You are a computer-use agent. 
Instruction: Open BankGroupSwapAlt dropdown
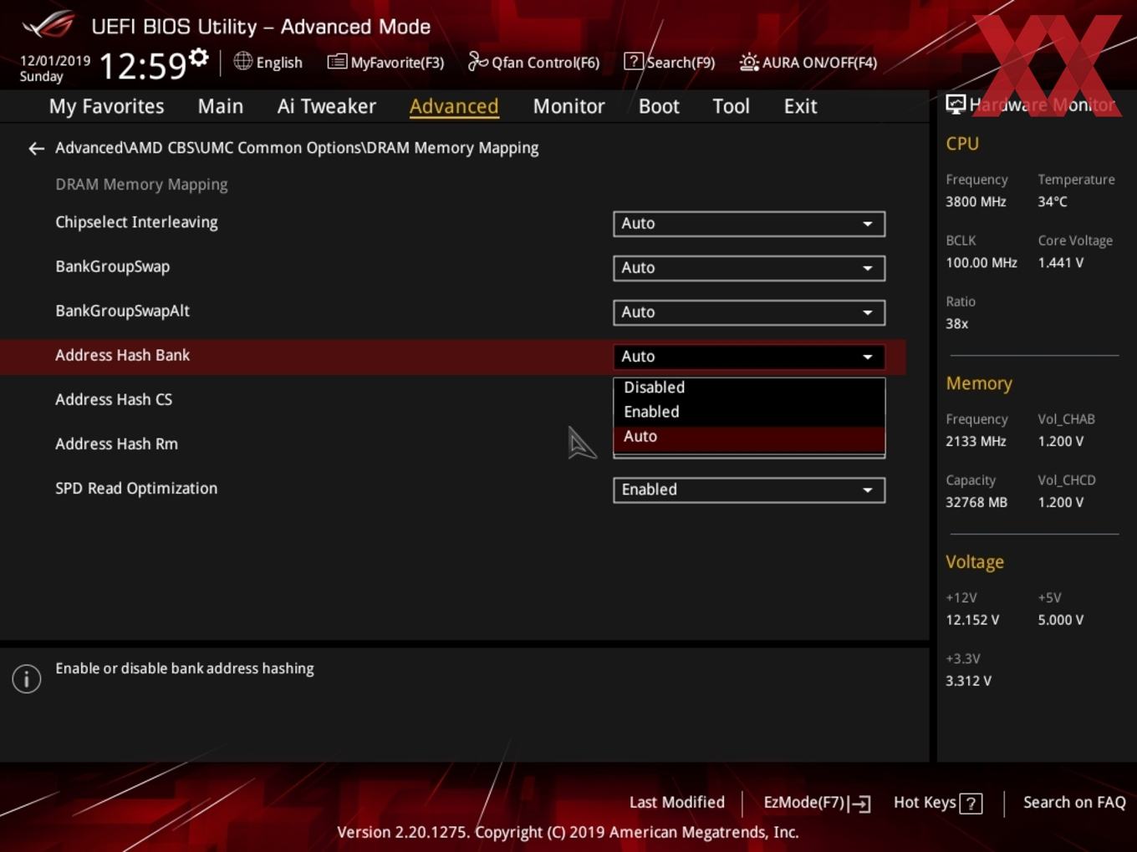pyautogui.click(x=749, y=312)
